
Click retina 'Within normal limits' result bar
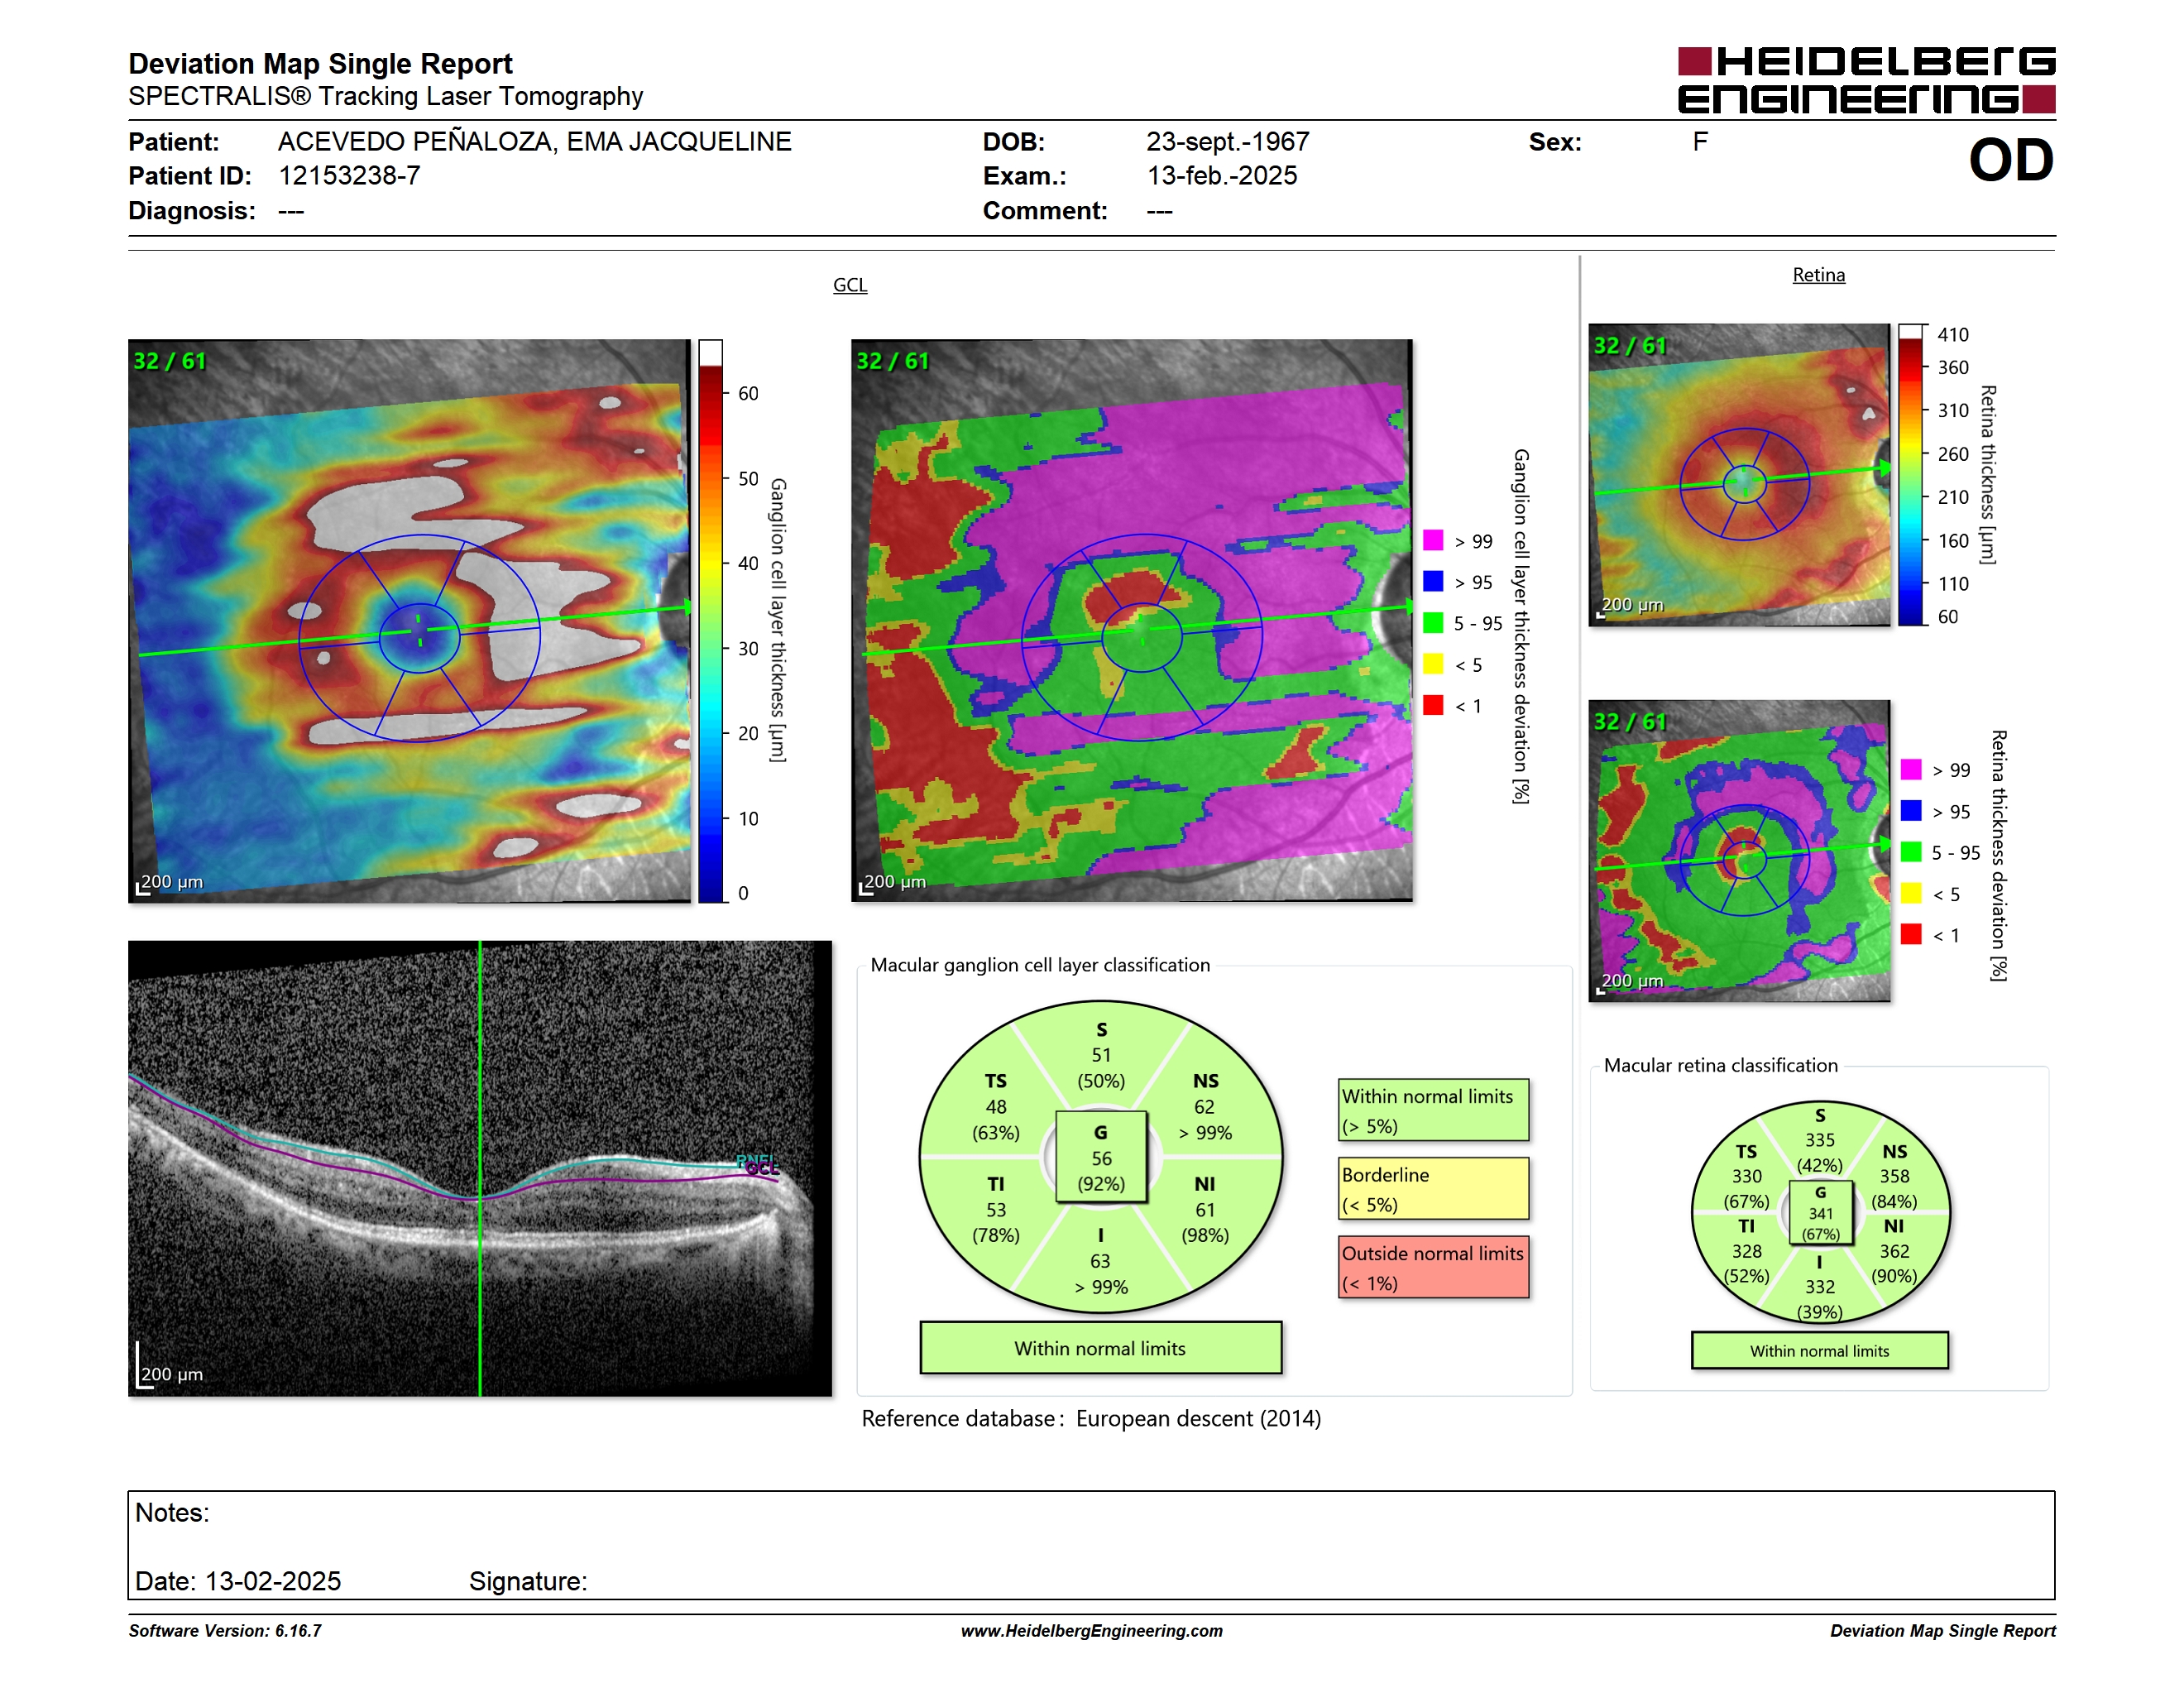1819,1350
